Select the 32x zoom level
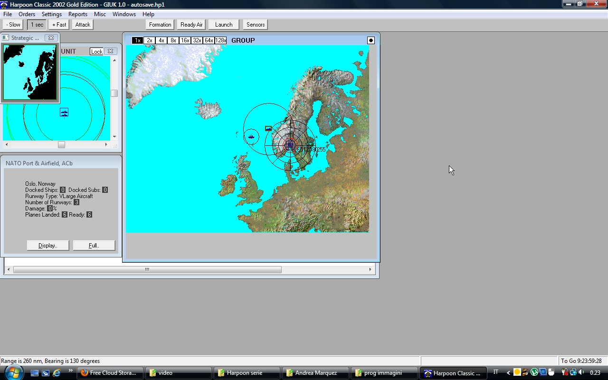Screen dimensions: 608x380 [197, 40]
